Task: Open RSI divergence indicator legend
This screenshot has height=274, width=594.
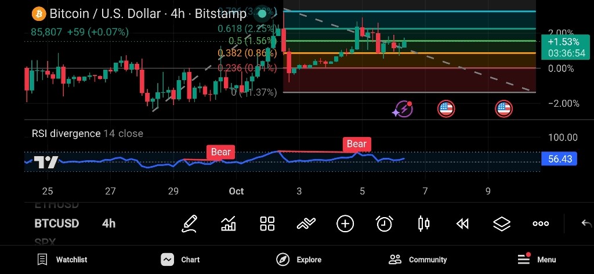Action: tap(88, 134)
